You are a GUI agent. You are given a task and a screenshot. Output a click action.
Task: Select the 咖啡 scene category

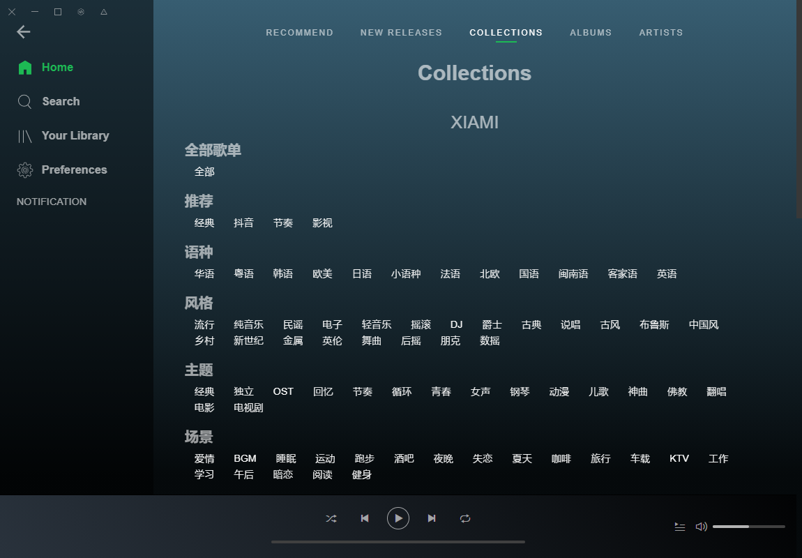coord(561,459)
